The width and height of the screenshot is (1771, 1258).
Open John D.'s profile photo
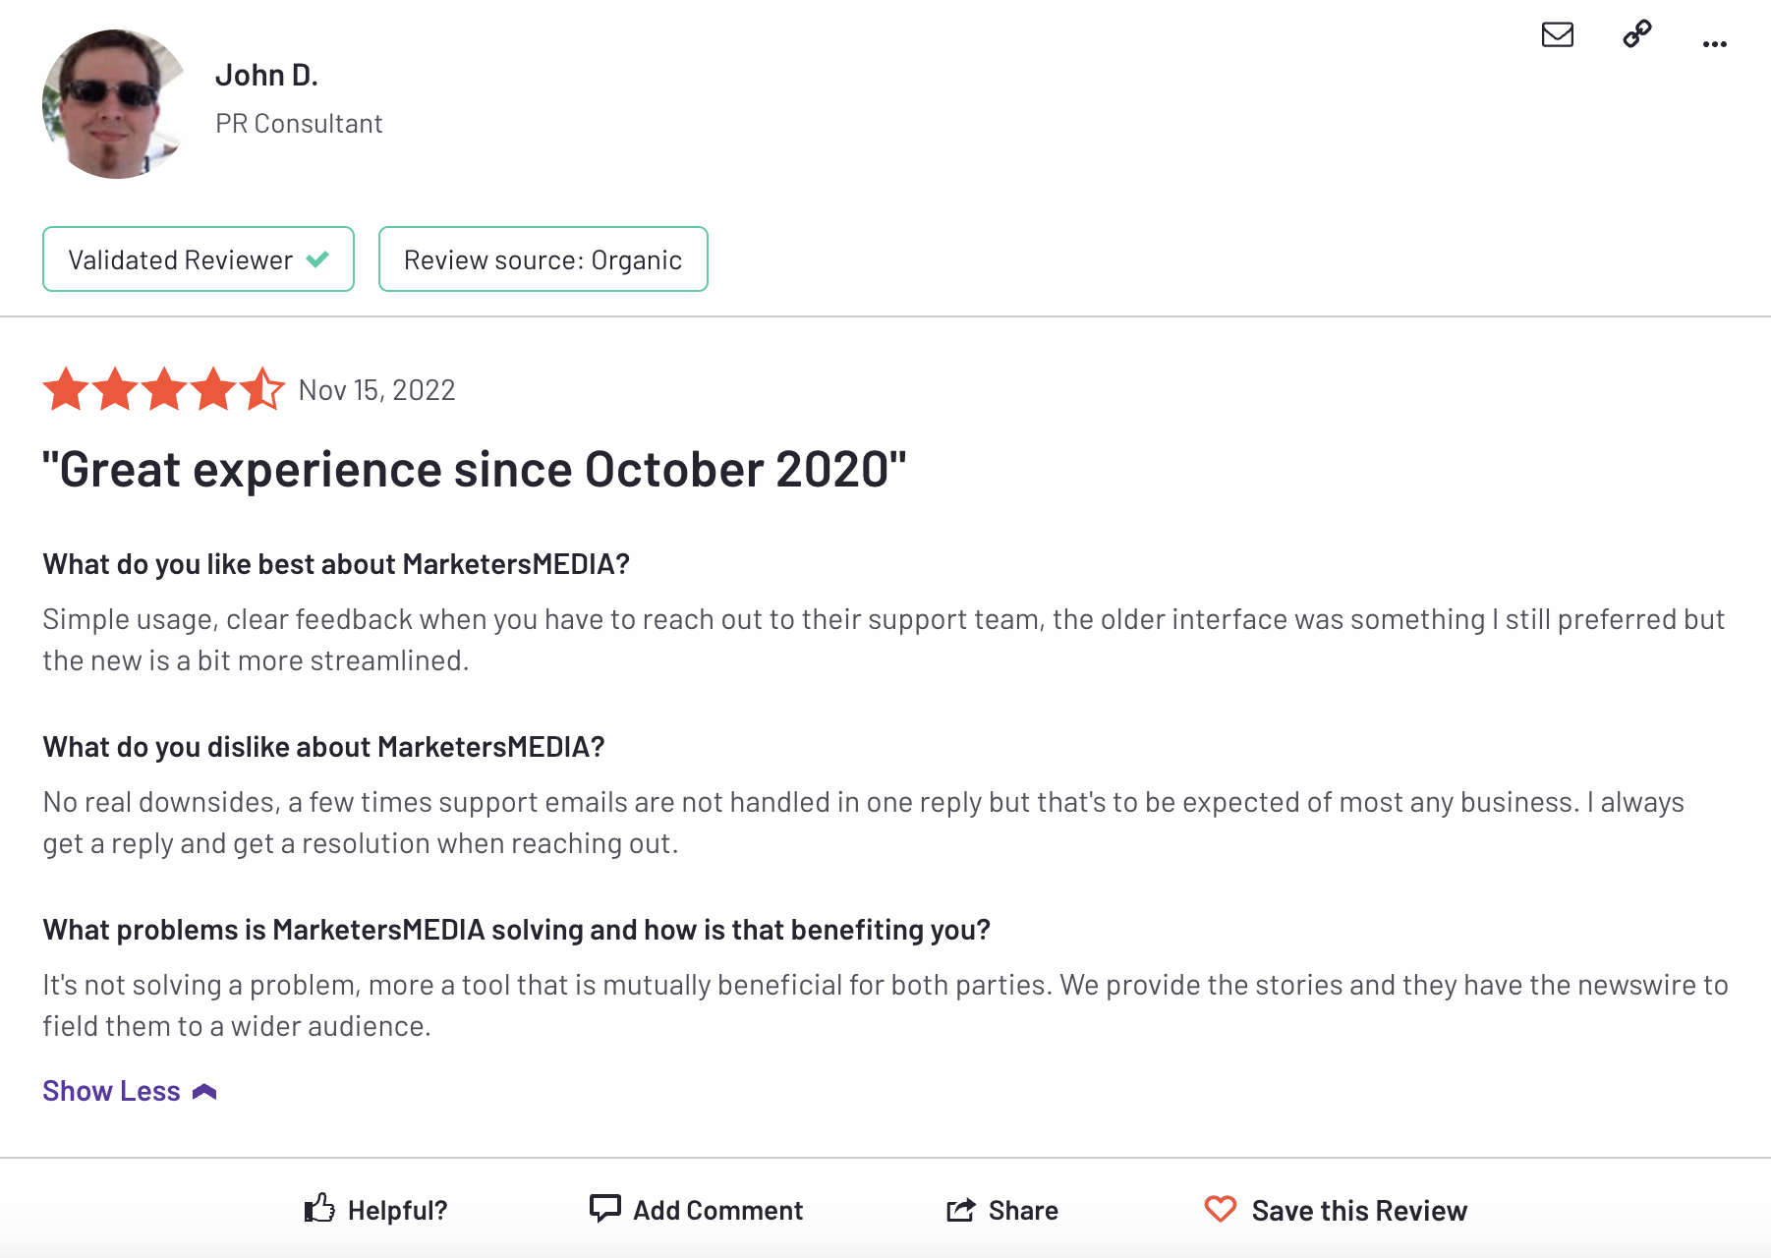click(116, 104)
